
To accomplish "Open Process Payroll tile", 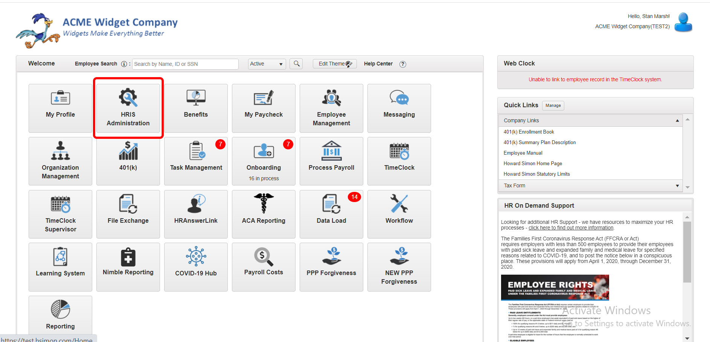I will 331,161.
